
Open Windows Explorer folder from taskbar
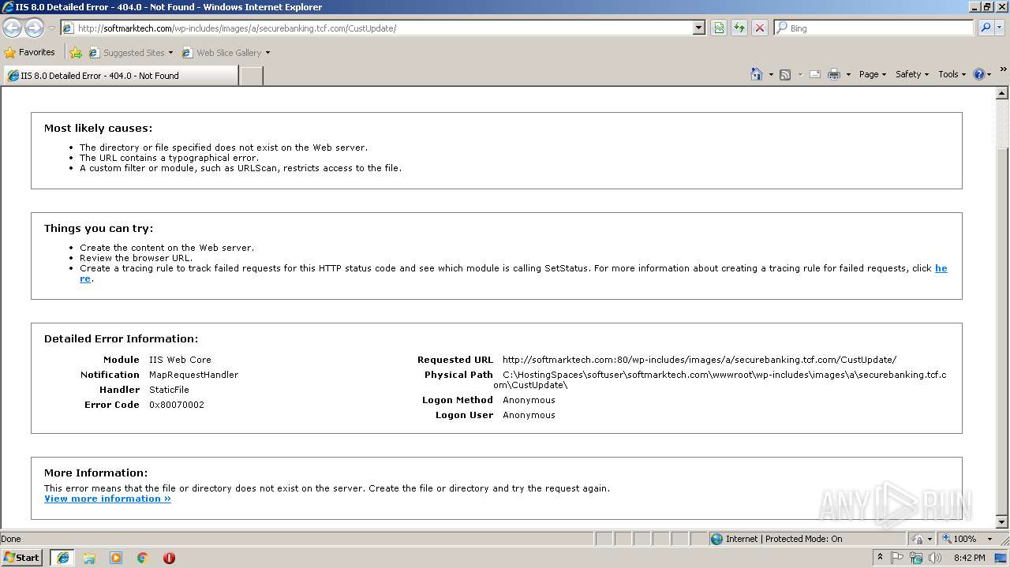89,558
